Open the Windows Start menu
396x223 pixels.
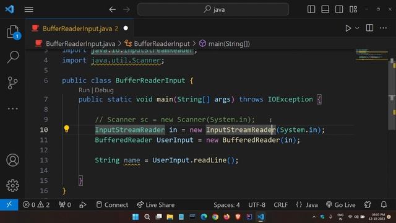(136, 217)
